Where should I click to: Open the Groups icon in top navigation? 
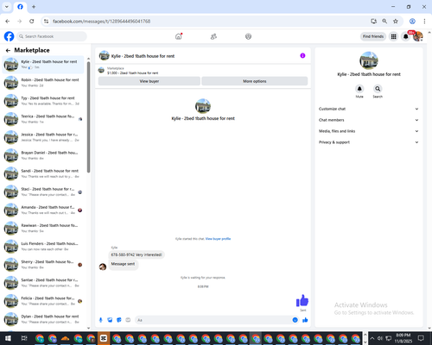click(248, 36)
